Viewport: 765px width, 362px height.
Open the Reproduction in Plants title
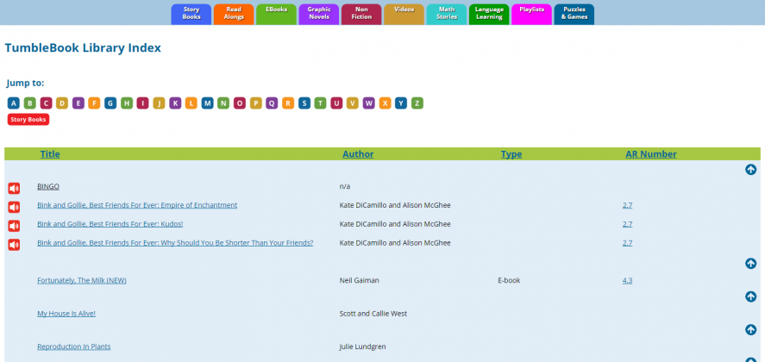click(x=73, y=346)
